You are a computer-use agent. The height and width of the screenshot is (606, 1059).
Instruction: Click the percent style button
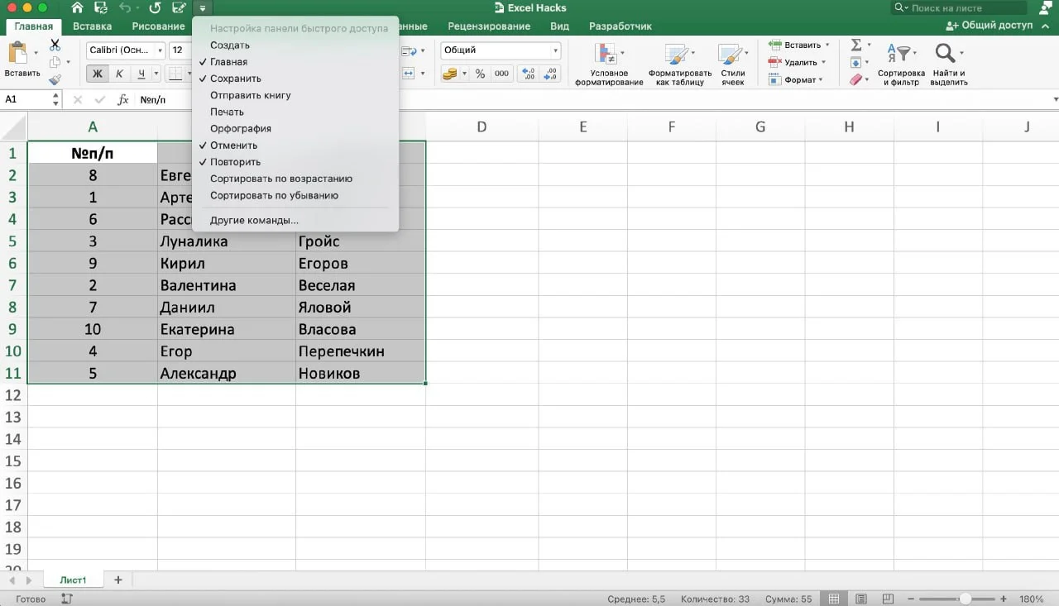[x=480, y=74]
